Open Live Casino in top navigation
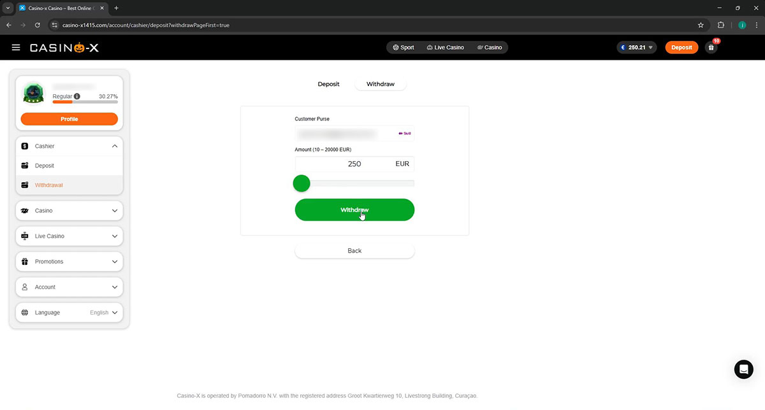The height and width of the screenshot is (410, 765). point(445,48)
